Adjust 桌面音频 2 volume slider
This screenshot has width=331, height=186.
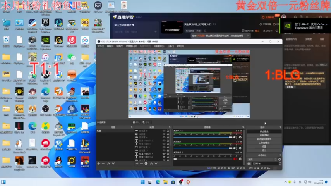pyautogui.click(x=203, y=159)
